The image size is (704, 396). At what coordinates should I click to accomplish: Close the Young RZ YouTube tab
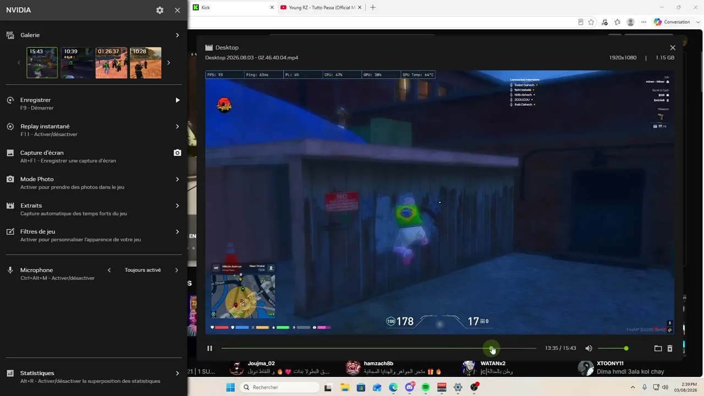tap(360, 7)
